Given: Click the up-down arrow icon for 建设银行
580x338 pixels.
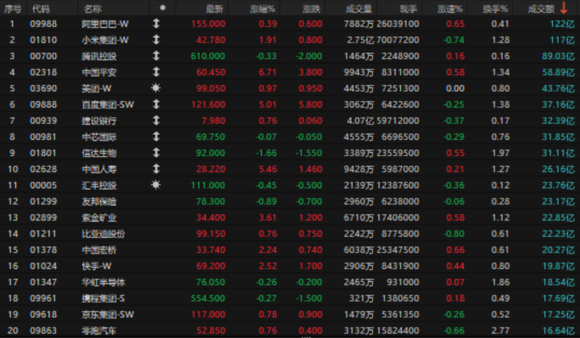Looking at the screenshot, I should (156, 121).
